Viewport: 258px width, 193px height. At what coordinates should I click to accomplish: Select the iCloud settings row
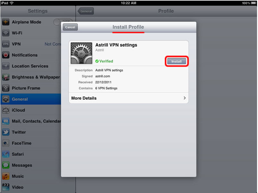[31, 110]
